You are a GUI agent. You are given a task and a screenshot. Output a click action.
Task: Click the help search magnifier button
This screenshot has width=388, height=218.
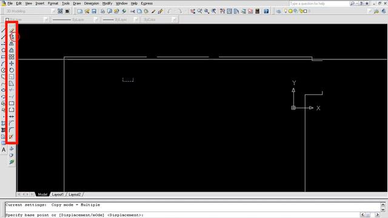(352, 4)
